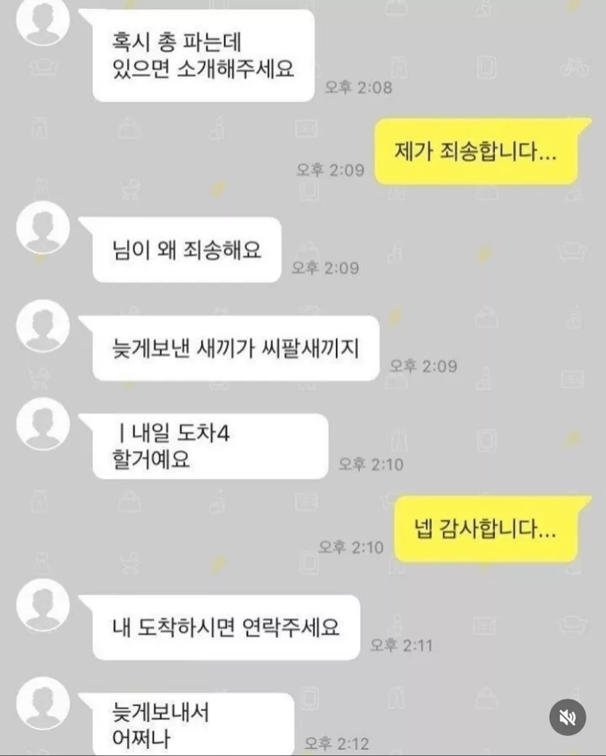This screenshot has height=756, width=606.
Task: Unmute sound with the muted speaker icon
Action: [568, 718]
